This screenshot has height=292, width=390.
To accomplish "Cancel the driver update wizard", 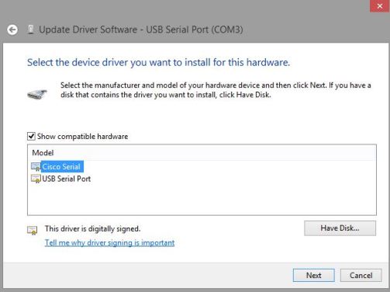I will click(361, 275).
